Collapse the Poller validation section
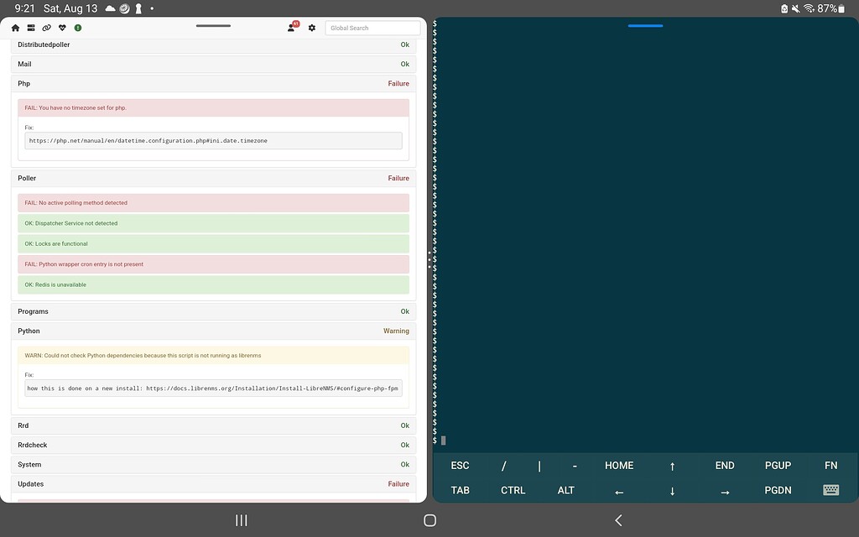859x537 pixels. pos(212,178)
